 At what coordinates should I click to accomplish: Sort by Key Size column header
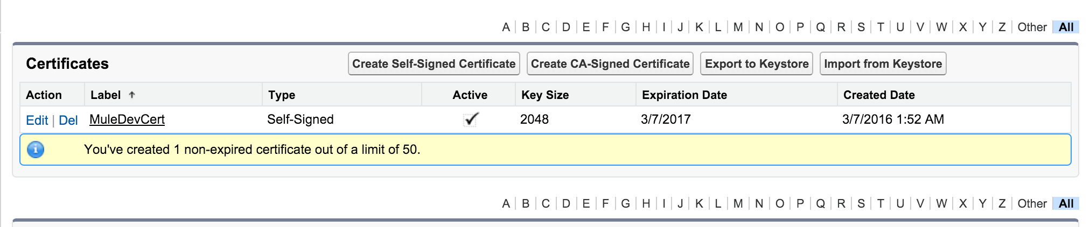pyautogui.click(x=544, y=95)
